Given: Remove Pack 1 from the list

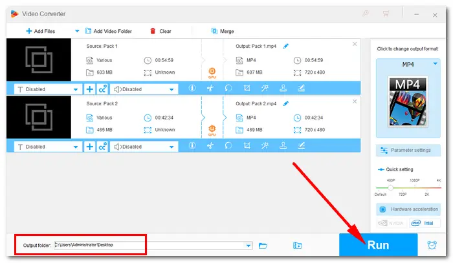Looking at the screenshot, I should pyautogui.click(x=355, y=44).
